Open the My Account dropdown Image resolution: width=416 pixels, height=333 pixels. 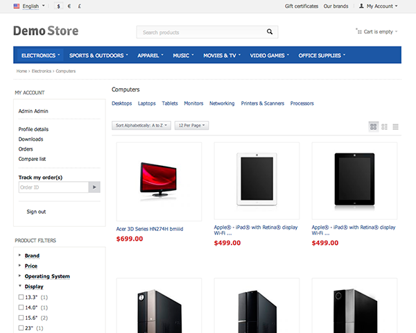378,6
